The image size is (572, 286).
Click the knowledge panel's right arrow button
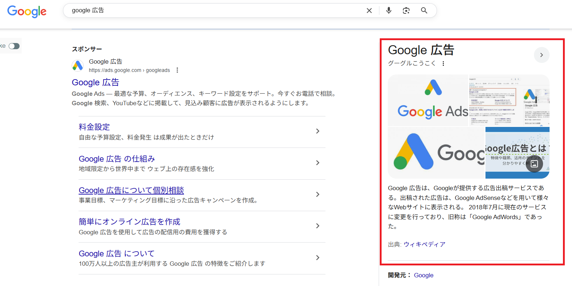coord(541,55)
